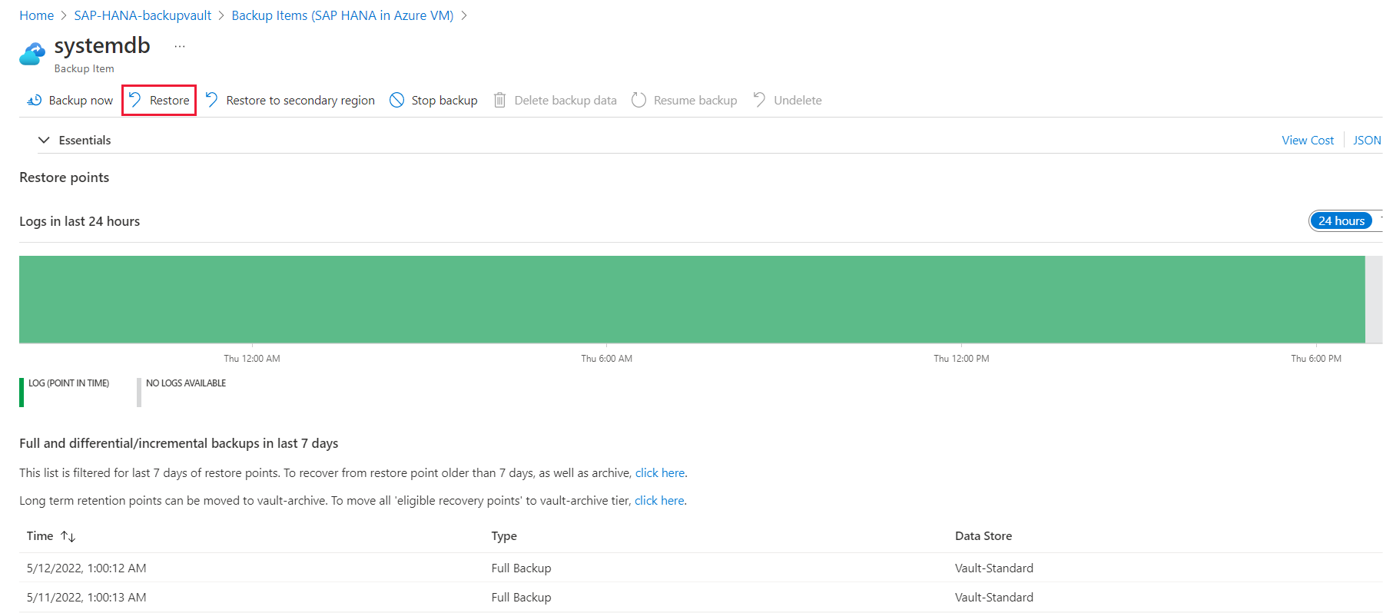Click the Undelete arrow icon
This screenshot has width=1383, height=613.
pos(759,100)
